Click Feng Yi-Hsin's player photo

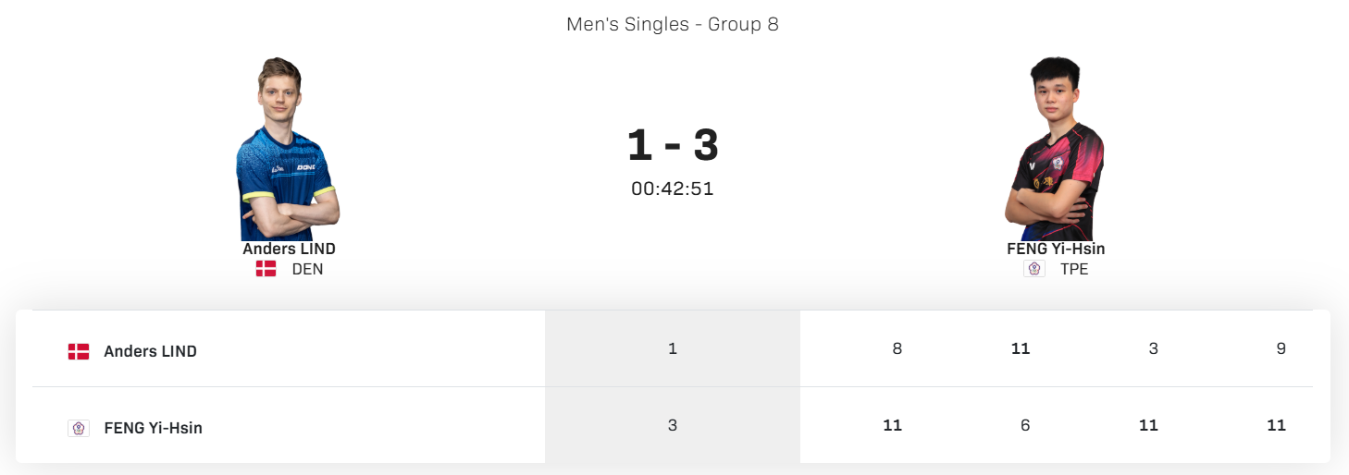(1056, 149)
